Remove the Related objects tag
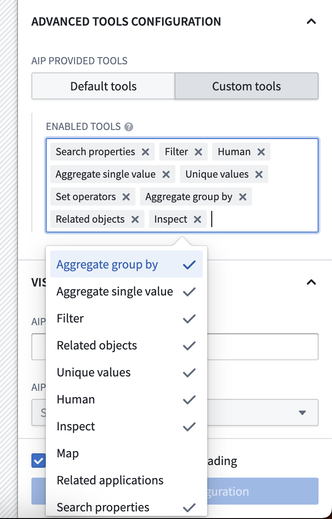This screenshot has height=519, width=332. (x=135, y=219)
